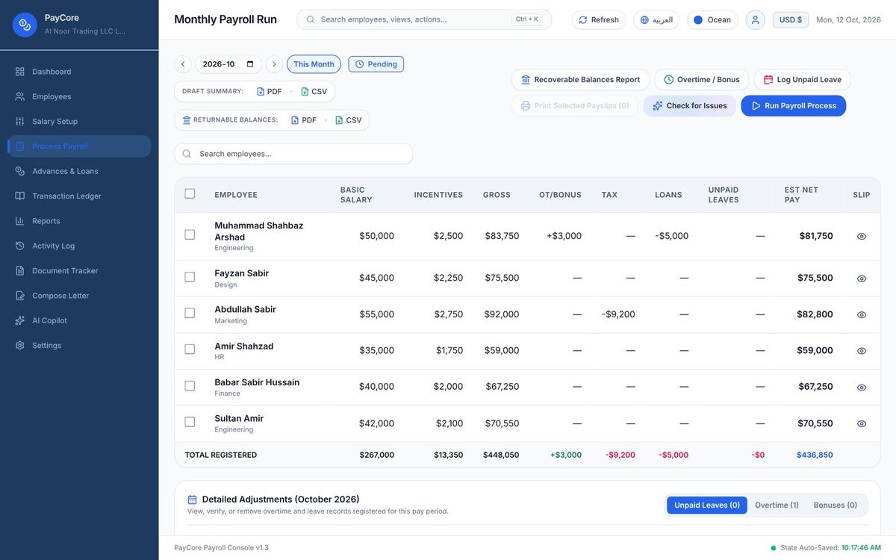
Task: Click the Refresh button
Action: click(x=599, y=19)
